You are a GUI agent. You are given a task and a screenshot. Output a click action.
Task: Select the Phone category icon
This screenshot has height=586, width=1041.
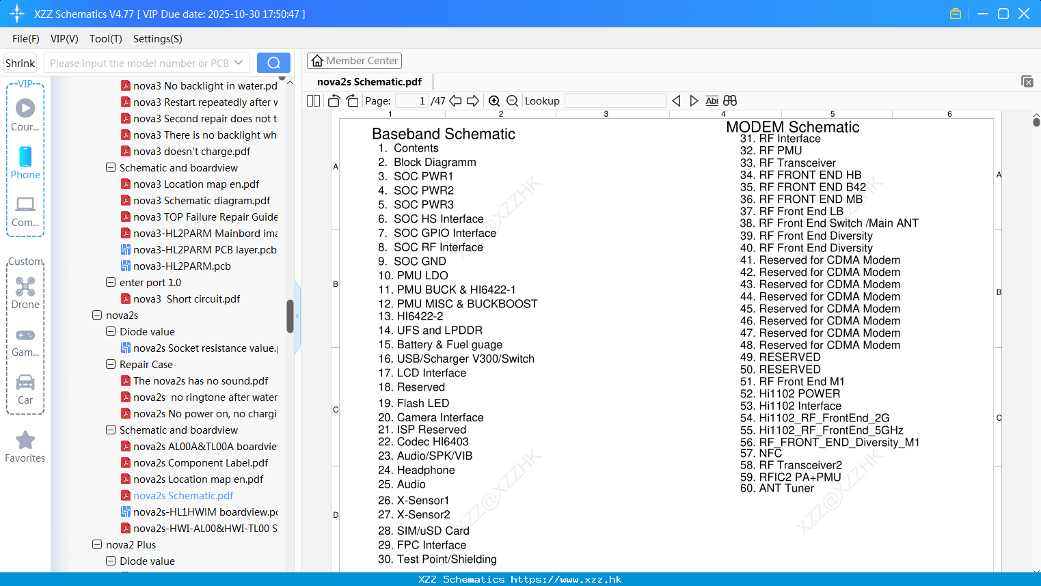(x=25, y=156)
